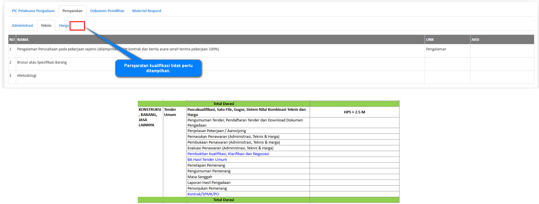The height and width of the screenshot is (204, 539).
Task: Select the Teknis sub-tab
Action: pyautogui.click(x=46, y=26)
